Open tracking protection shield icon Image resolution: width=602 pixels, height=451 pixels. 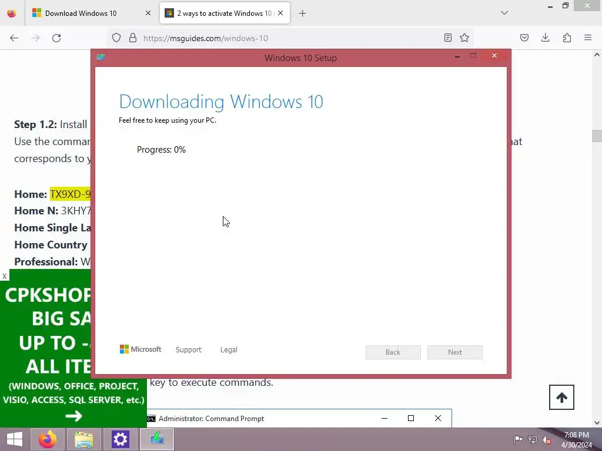pos(116,38)
